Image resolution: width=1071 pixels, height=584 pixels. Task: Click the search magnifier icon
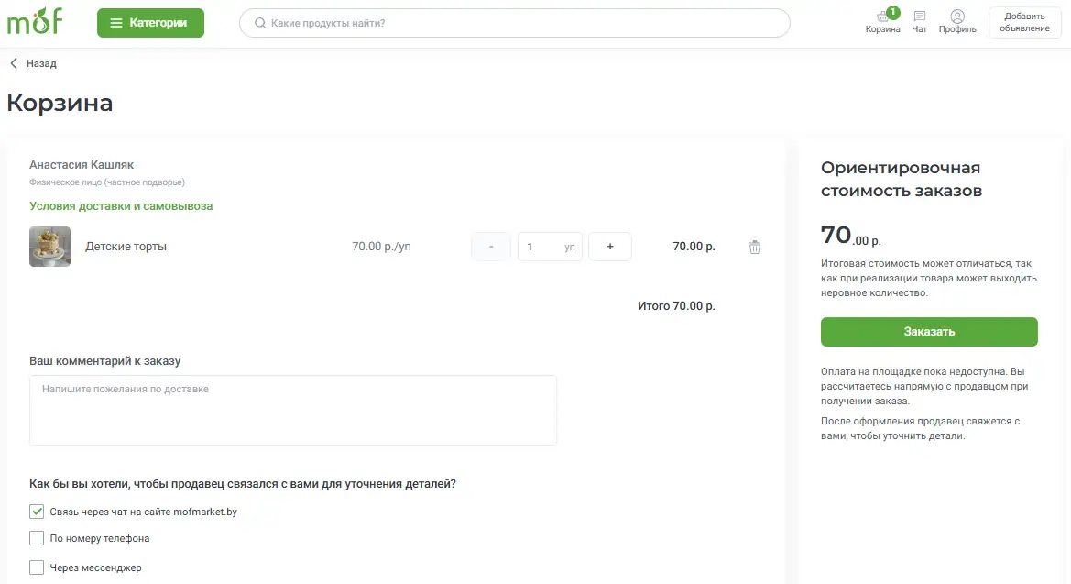tap(260, 23)
